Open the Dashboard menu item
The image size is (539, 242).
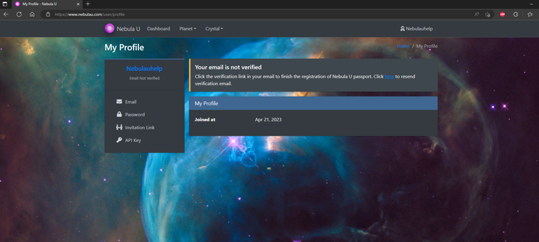(x=159, y=29)
